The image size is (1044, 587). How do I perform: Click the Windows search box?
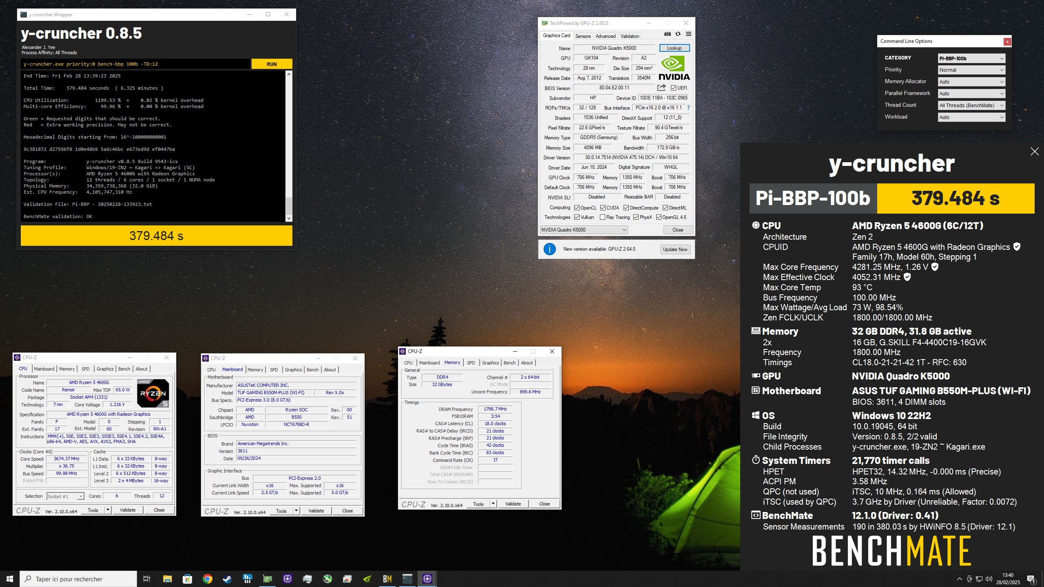[78, 579]
